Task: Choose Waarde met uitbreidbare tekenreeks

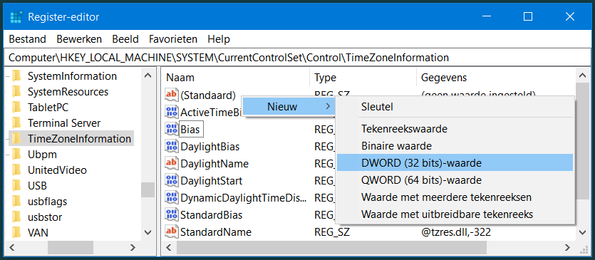Action: pos(455,214)
